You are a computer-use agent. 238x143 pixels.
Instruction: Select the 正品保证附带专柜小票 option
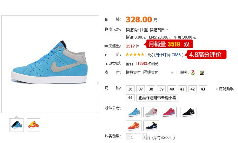[157, 98]
